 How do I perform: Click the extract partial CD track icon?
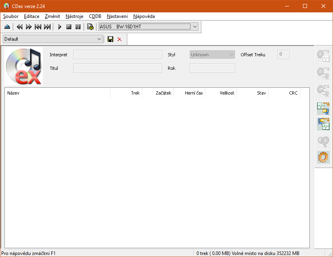click(323, 91)
